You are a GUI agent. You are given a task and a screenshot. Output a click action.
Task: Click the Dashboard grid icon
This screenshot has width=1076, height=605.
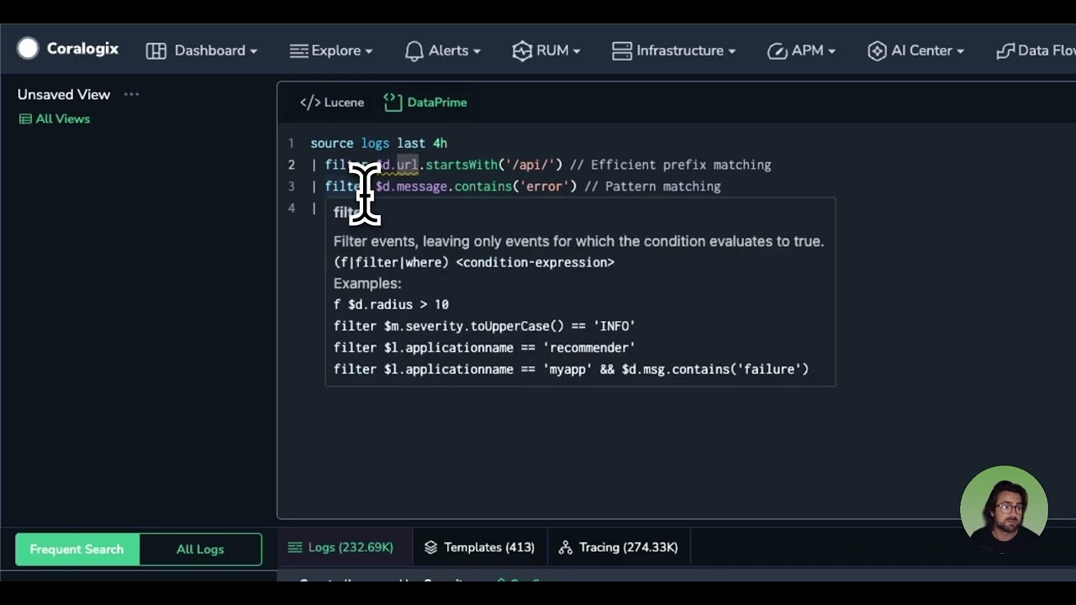(x=156, y=50)
